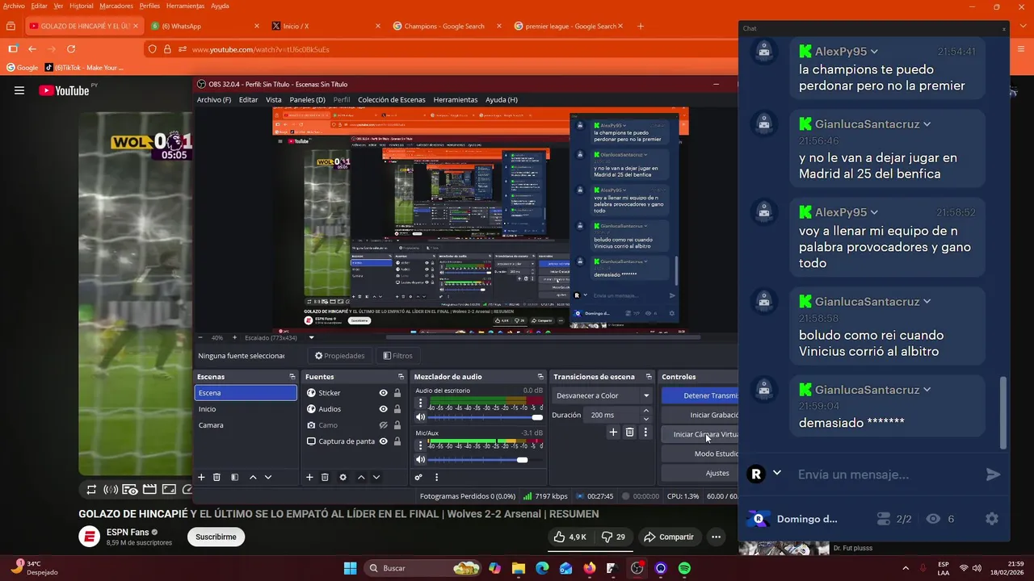
Task: Open OBS Vista menu
Action: [274, 100]
